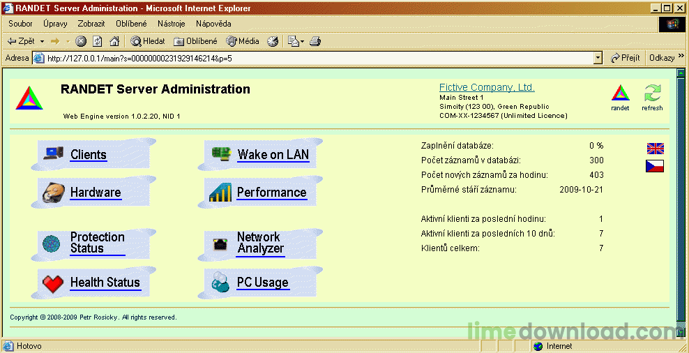Image resolution: width=689 pixels, height=353 pixels.
Task: Click the Web Engine version text
Action: click(122, 117)
